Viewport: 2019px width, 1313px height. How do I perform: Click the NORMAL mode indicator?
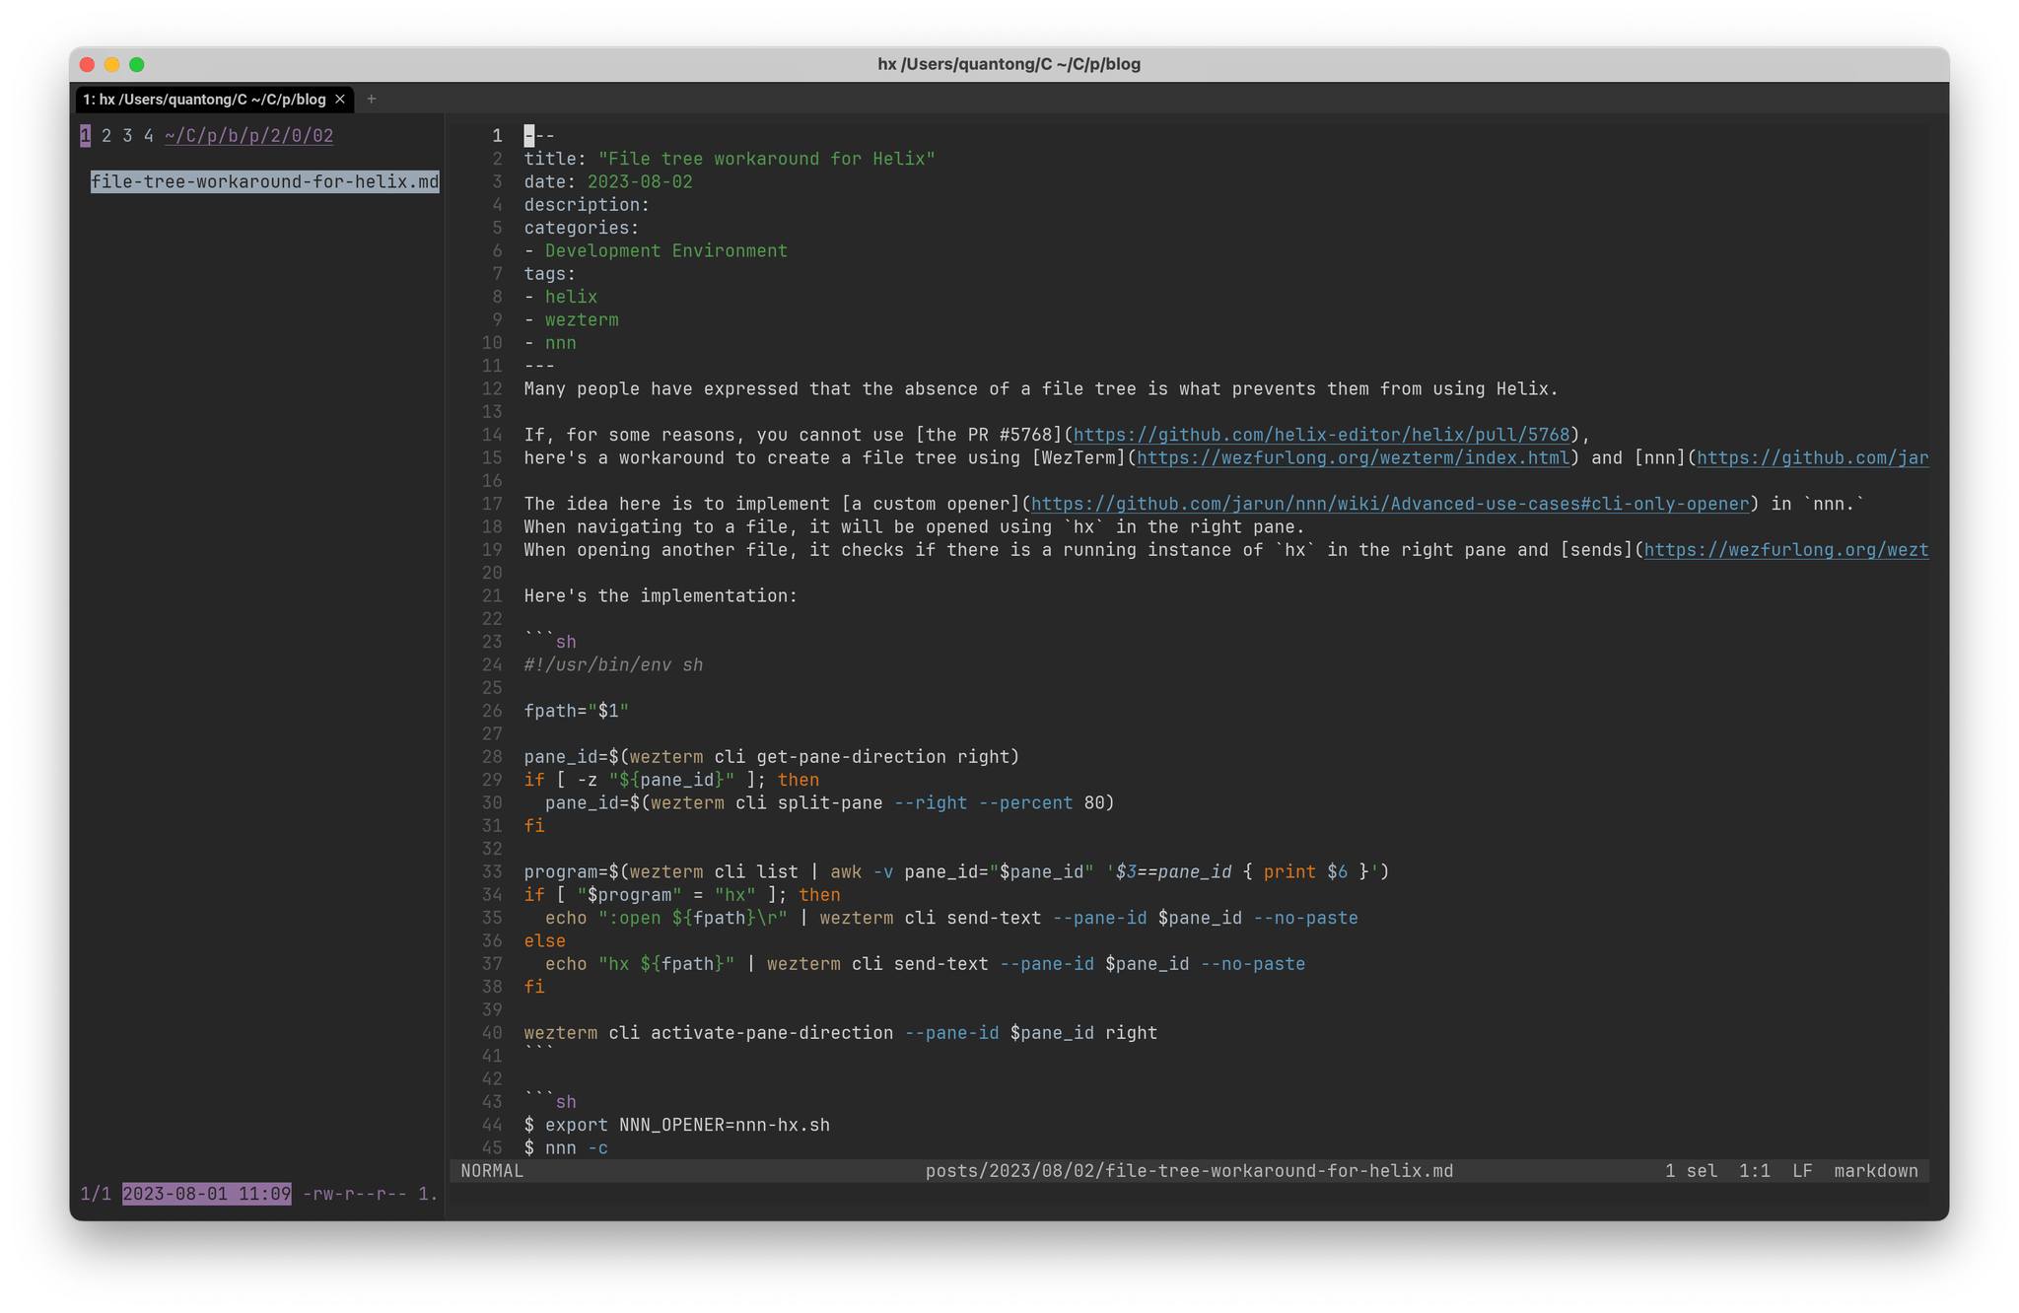point(491,1170)
